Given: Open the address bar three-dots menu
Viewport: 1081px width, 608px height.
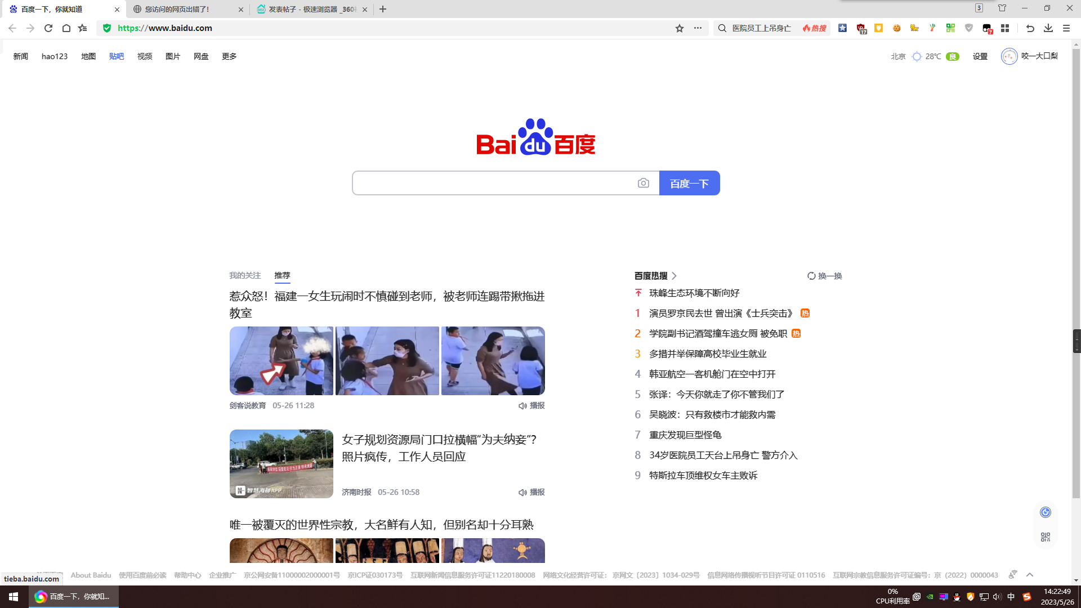Looking at the screenshot, I should click(x=698, y=28).
